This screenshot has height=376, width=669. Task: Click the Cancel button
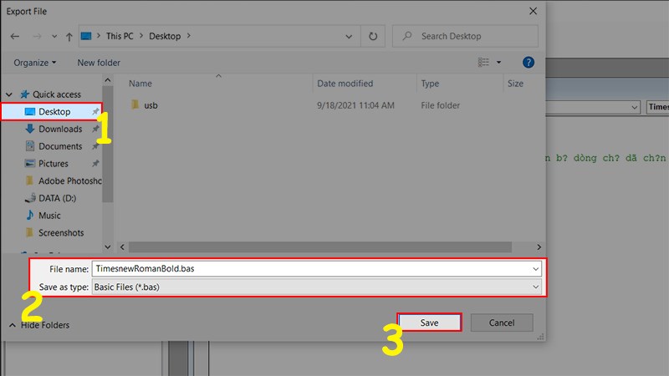coord(501,323)
